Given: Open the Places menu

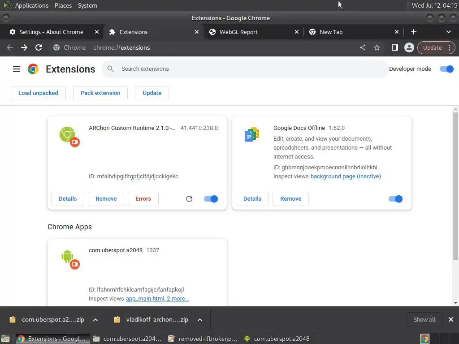Looking at the screenshot, I should 63,5.
